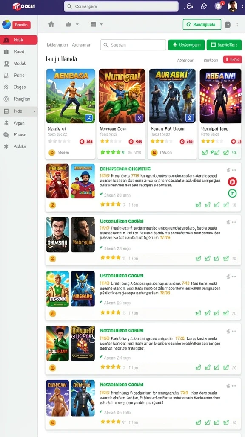The height and width of the screenshot is (437, 245).
Task: Toggle the red Ilona filter button
Action: tap(232, 60)
